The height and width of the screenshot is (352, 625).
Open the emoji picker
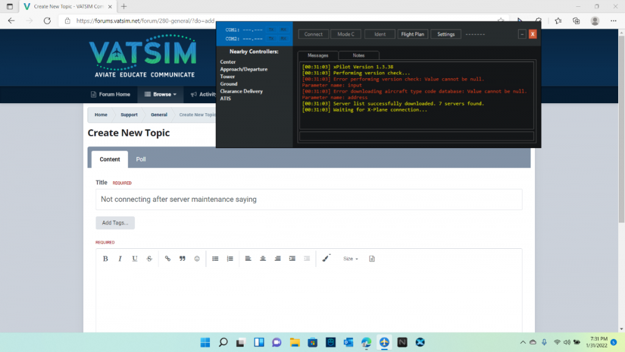(x=197, y=258)
